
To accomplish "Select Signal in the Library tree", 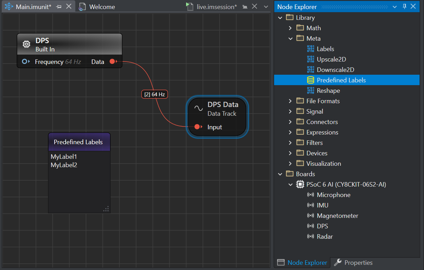I will click(x=315, y=112).
